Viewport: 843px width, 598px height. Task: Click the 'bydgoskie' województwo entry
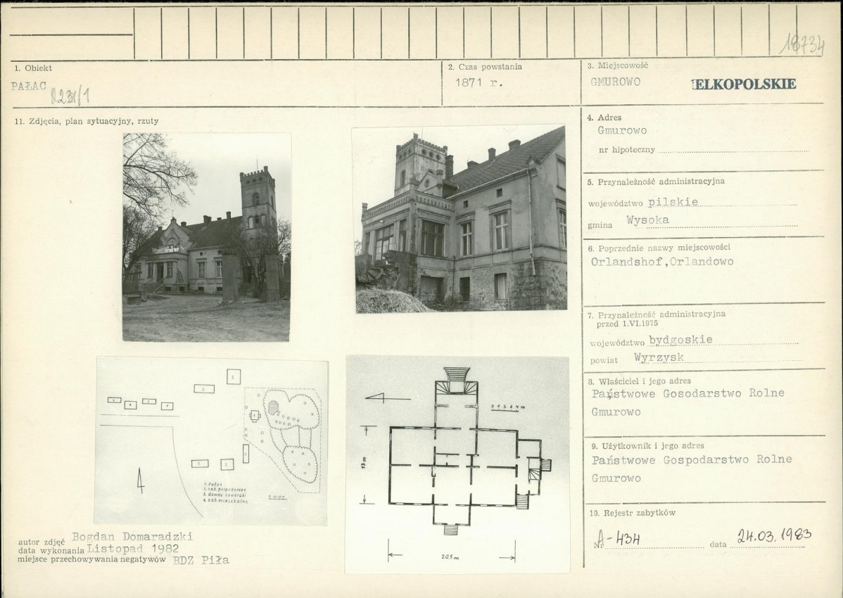pos(680,340)
